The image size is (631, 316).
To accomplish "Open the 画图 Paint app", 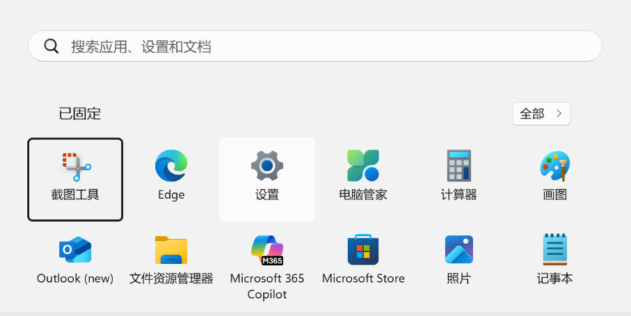I will click(555, 179).
